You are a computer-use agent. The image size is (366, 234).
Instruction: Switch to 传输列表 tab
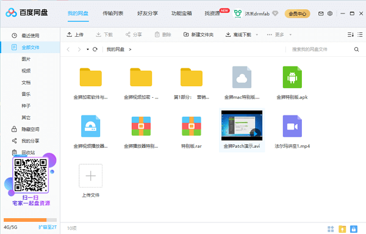tap(113, 13)
